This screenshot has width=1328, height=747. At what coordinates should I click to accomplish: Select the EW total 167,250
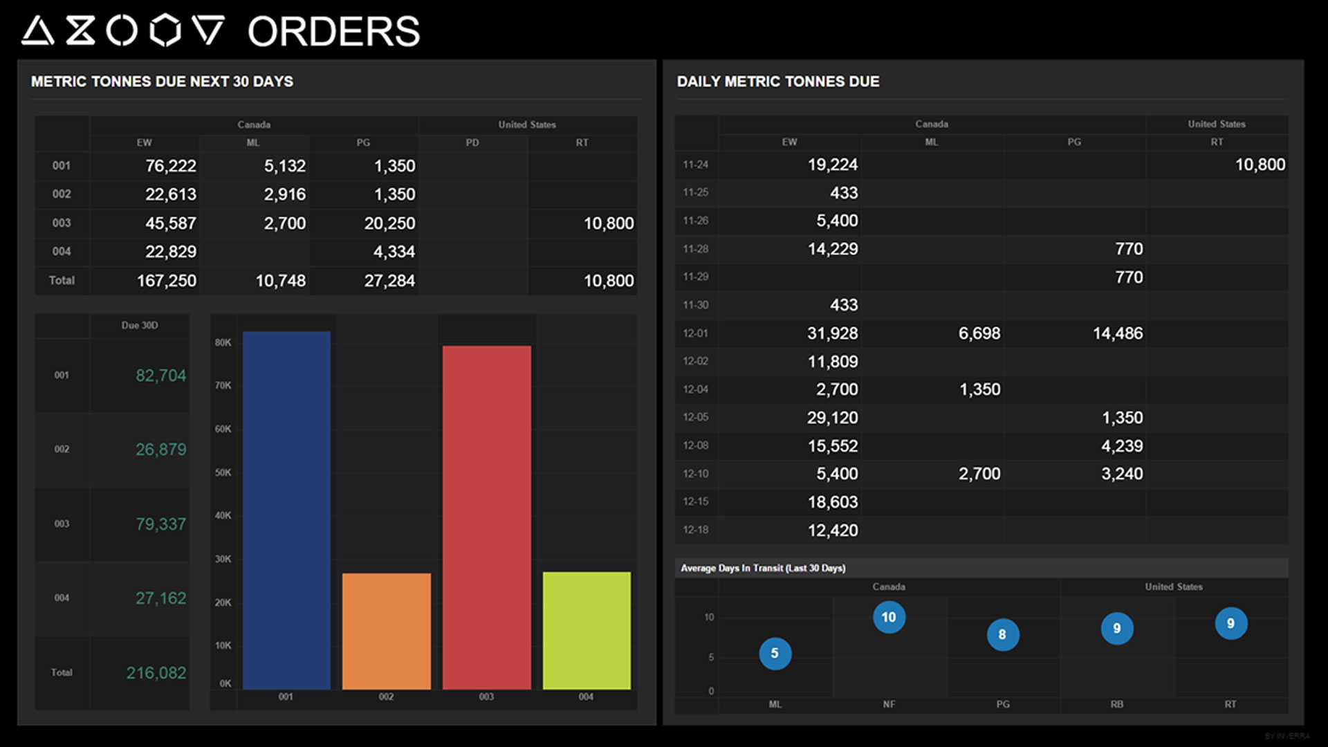pyautogui.click(x=167, y=281)
